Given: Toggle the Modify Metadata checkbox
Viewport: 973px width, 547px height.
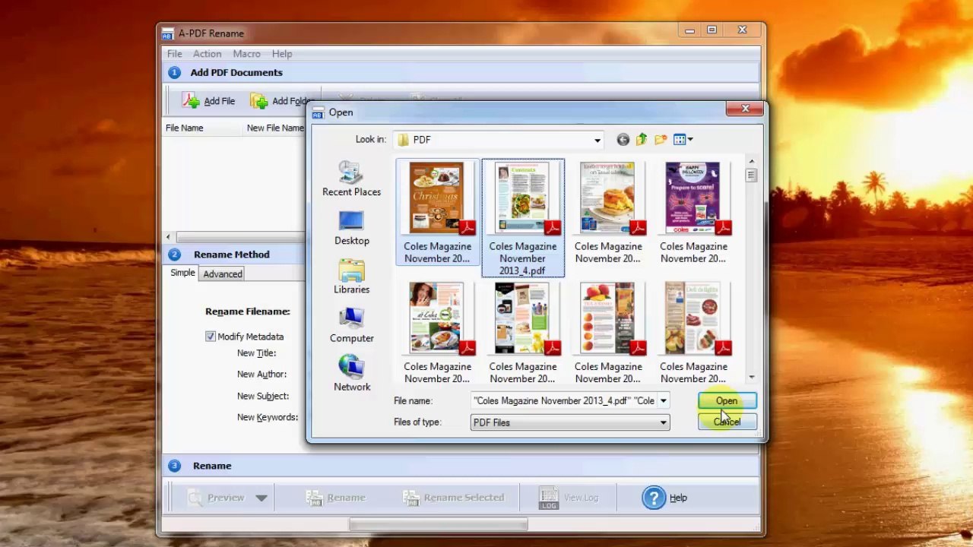Looking at the screenshot, I should pos(211,337).
